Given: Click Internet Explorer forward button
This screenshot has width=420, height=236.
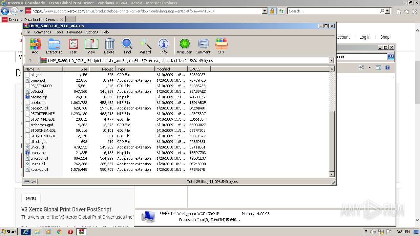Looking at the screenshot, I should pos(14,11).
